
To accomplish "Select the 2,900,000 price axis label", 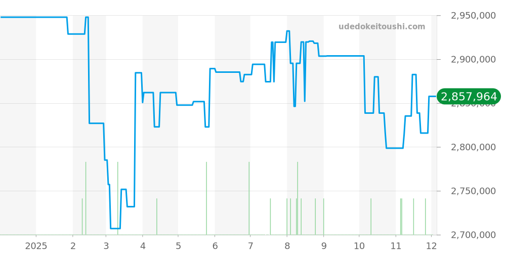I will 473,60.
